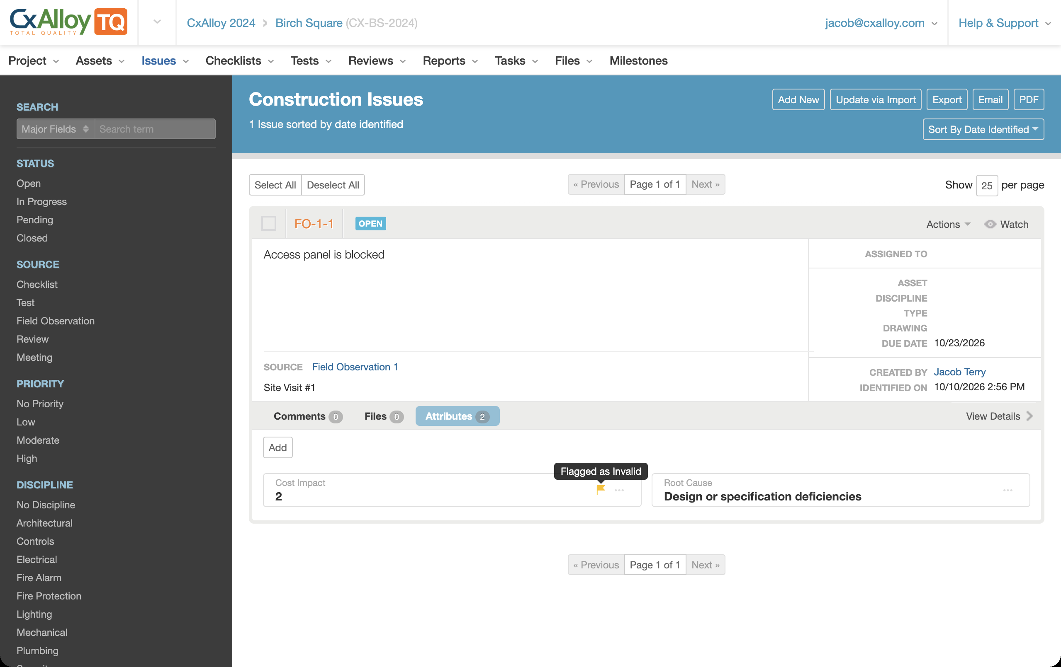Expand the dropdown chevron beside the logo
The image size is (1061, 667).
click(x=157, y=22)
